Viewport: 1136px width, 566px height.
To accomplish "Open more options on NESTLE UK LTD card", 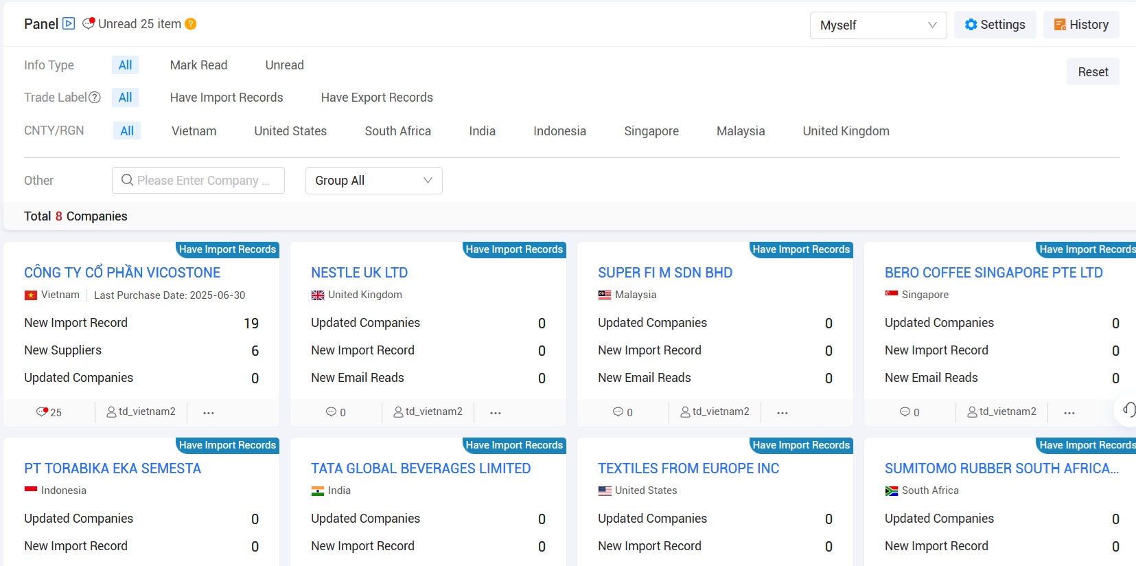I will point(495,413).
